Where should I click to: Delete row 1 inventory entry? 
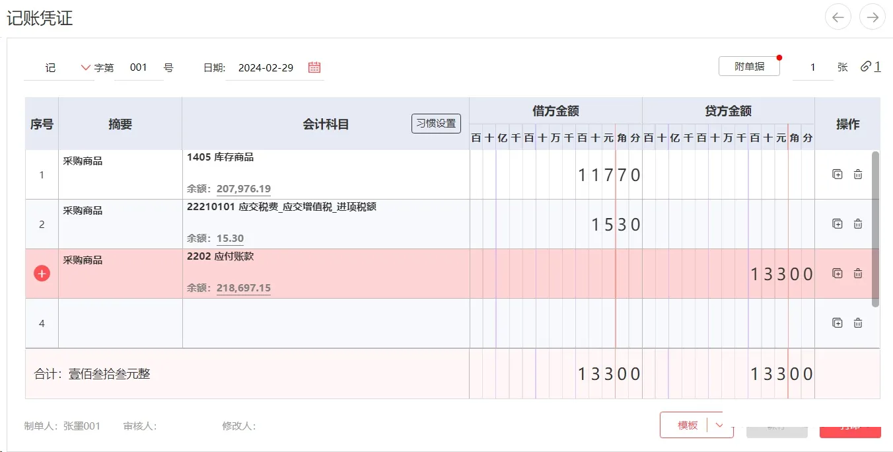tap(858, 174)
